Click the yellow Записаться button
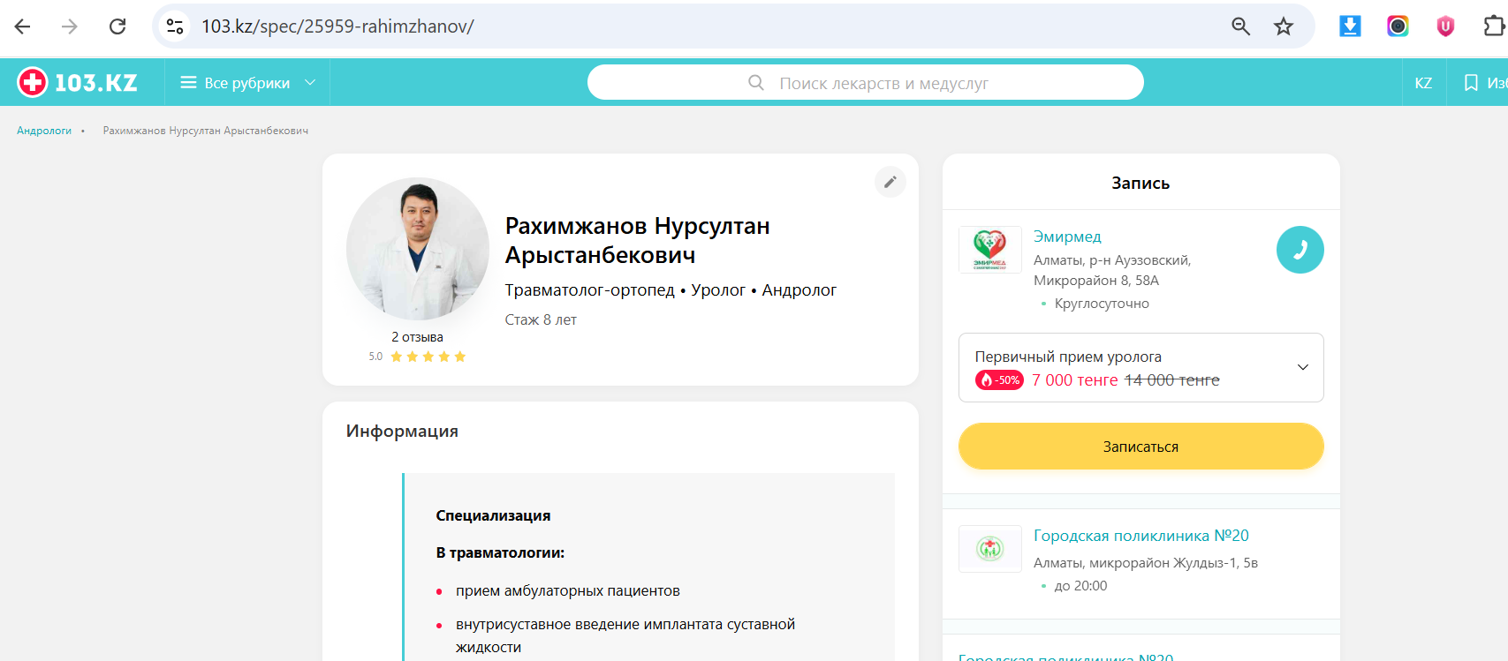The height and width of the screenshot is (661, 1508). tap(1141, 447)
